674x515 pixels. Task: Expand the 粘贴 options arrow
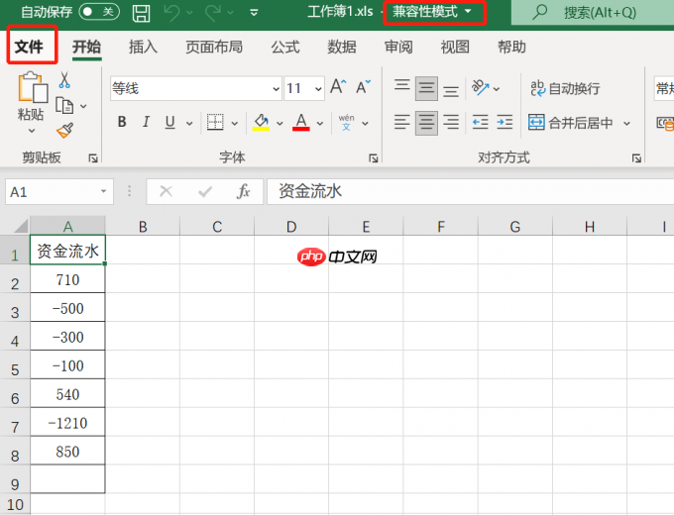pyautogui.click(x=31, y=131)
